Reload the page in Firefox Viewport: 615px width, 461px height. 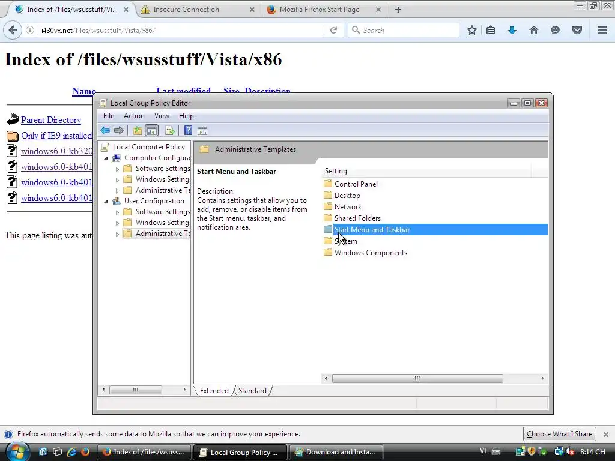pos(333,30)
